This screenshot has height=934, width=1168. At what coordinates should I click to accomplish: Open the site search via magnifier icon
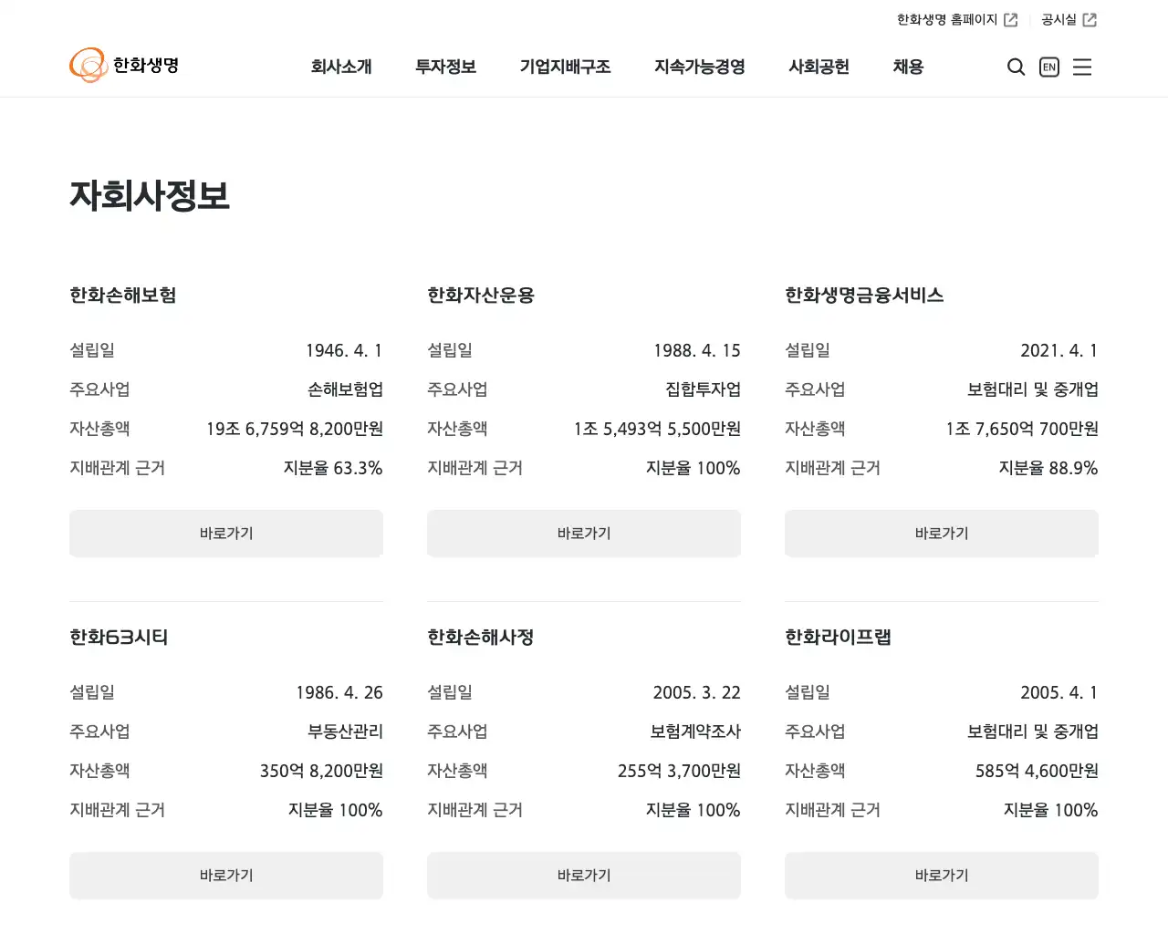1016,67
